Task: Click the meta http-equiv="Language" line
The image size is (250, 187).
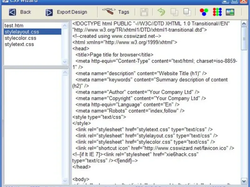Action: coord(127,105)
